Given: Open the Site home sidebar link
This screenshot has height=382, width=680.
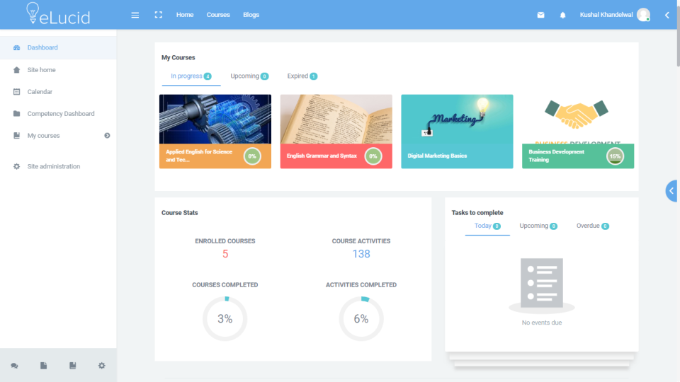Looking at the screenshot, I should [41, 70].
